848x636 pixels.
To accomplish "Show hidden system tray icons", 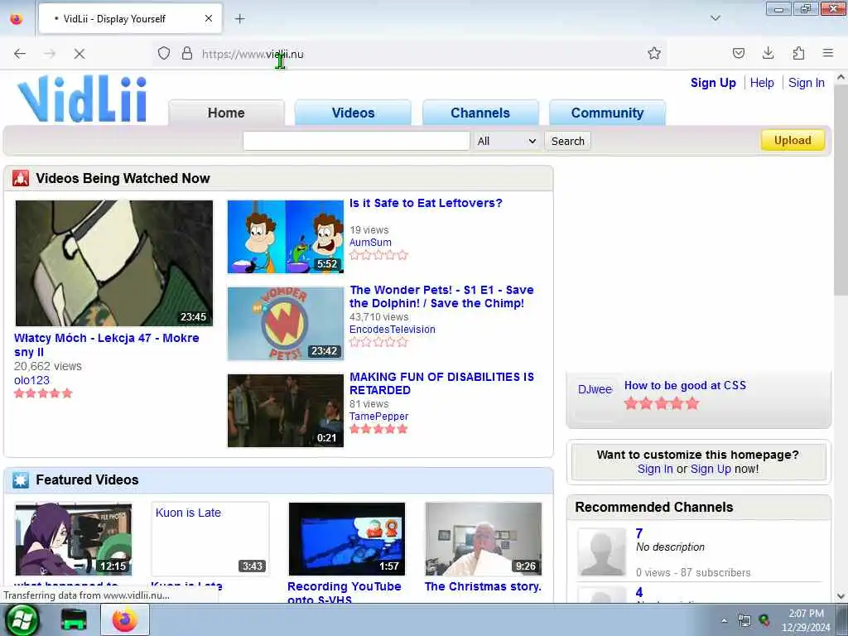I will click(x=724, y=620).
